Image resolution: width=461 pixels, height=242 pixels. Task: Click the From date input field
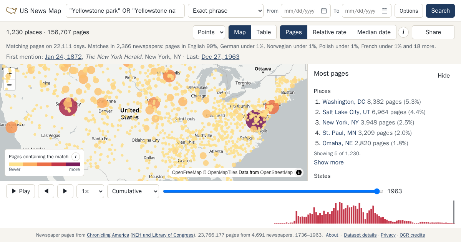pos(306,11)
